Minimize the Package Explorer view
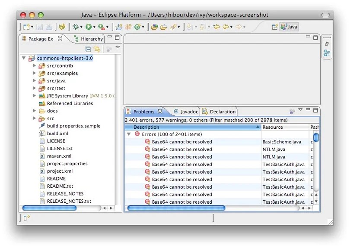This screenshot has height=248, width=350. (110, 37)
